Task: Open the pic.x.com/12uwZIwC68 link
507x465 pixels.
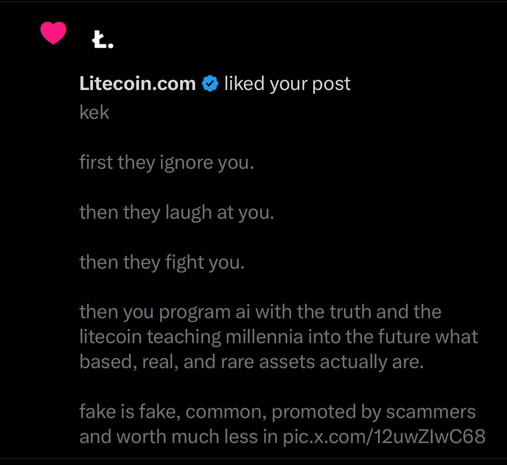Action: 384,437
